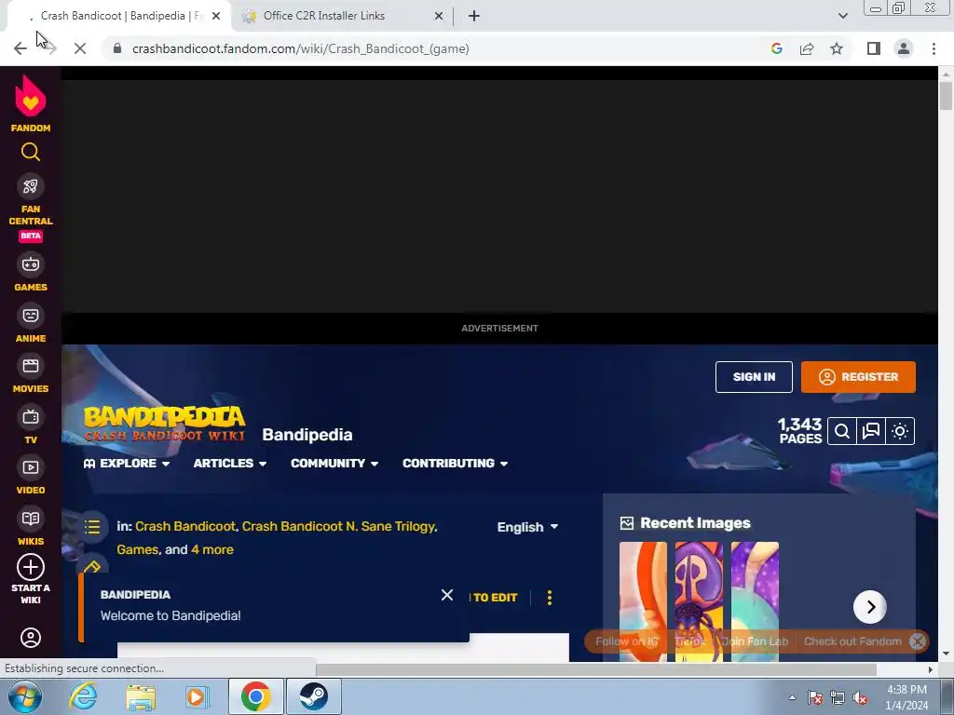The height and width of the screenshot is (715, 954).
Task: Open the sidebar search magnifier
Action: (x=31, y=152)
